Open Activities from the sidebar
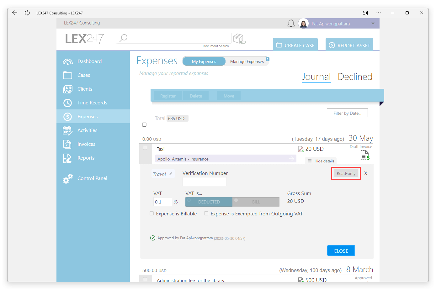 [x=93, y=130]
